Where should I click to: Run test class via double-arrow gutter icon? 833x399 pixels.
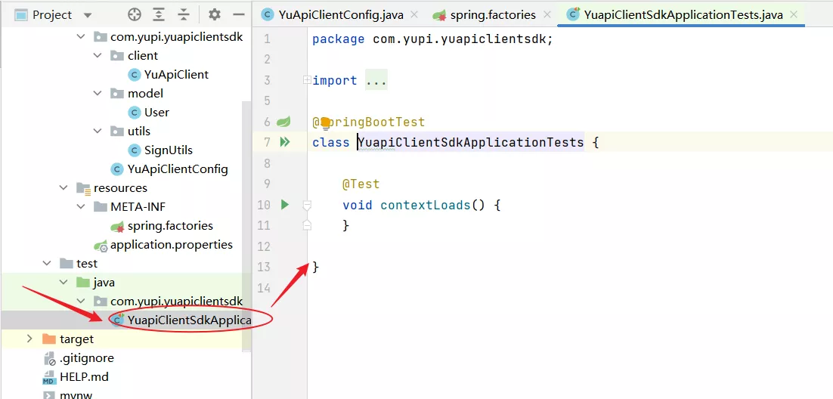click(x=285, y=142)
